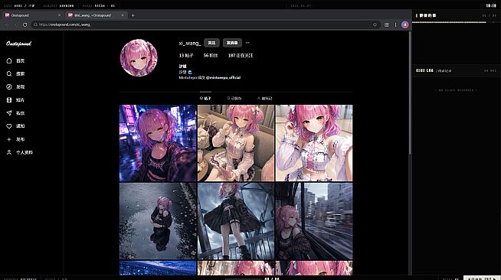Open the paper plane messages icon

[x=9, y=113]
